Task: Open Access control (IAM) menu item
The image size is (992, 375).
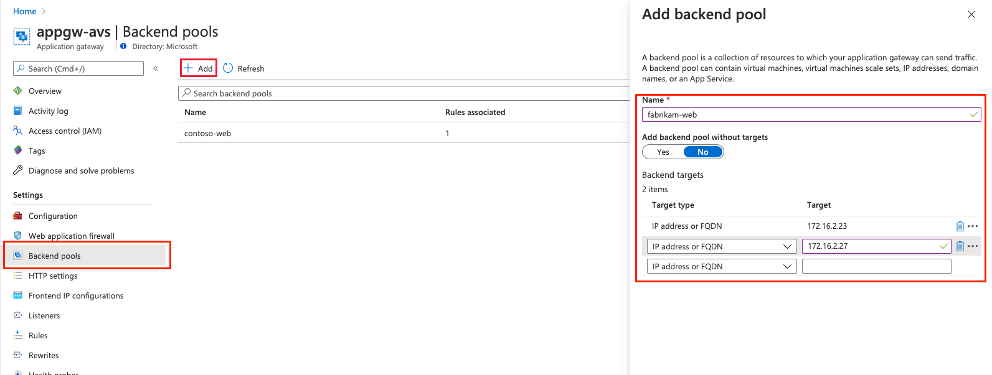Action: (65, 131)
